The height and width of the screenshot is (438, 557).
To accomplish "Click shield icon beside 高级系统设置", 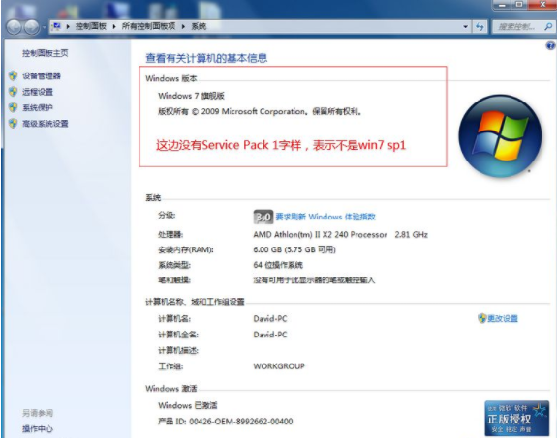I will pos(14,123).
